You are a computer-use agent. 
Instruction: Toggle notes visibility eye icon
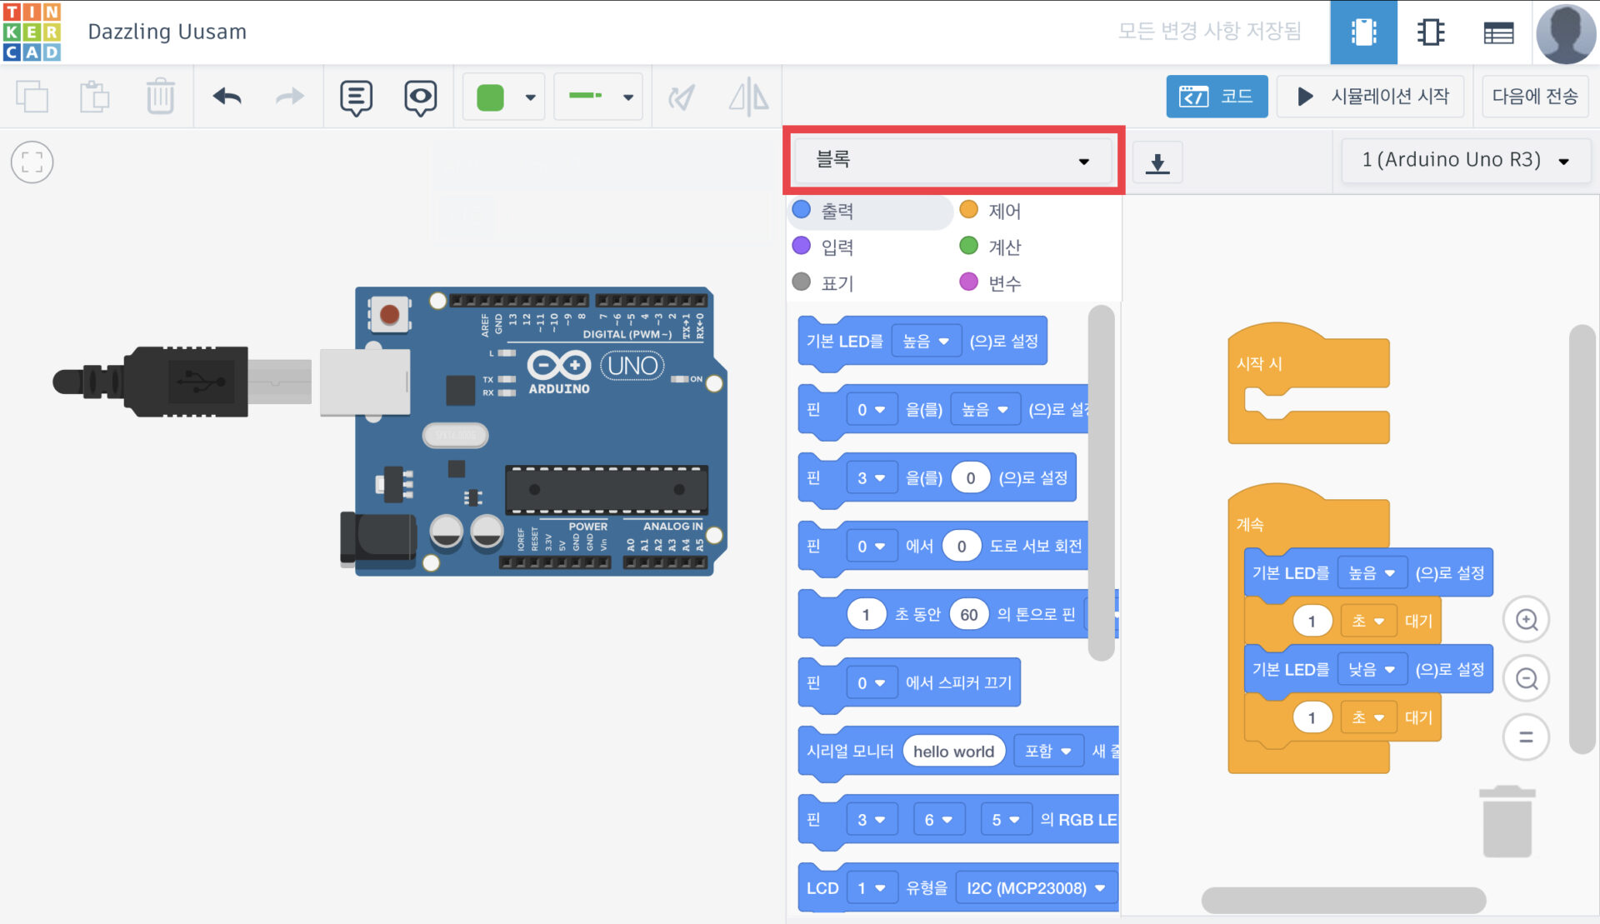420,97
